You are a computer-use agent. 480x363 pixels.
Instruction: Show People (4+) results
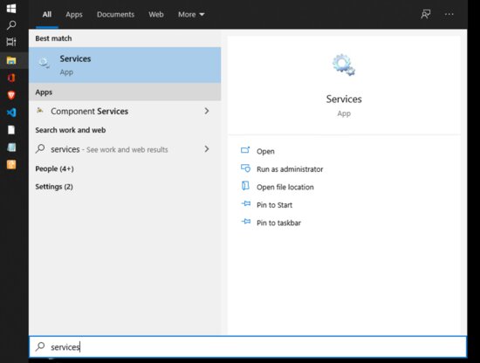[54, 168]
